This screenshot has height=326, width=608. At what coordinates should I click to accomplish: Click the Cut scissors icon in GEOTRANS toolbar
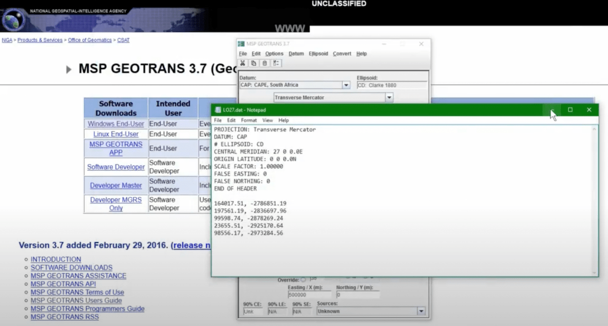click(x=243, y=63)
